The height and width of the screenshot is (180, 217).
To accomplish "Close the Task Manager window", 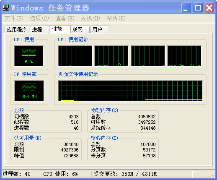I will pyautogui.click(x=209, y=8).
